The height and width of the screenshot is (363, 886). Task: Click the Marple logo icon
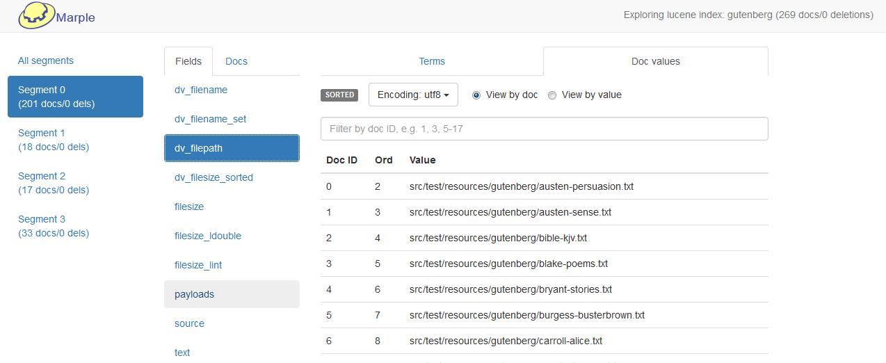click(36, 15)
